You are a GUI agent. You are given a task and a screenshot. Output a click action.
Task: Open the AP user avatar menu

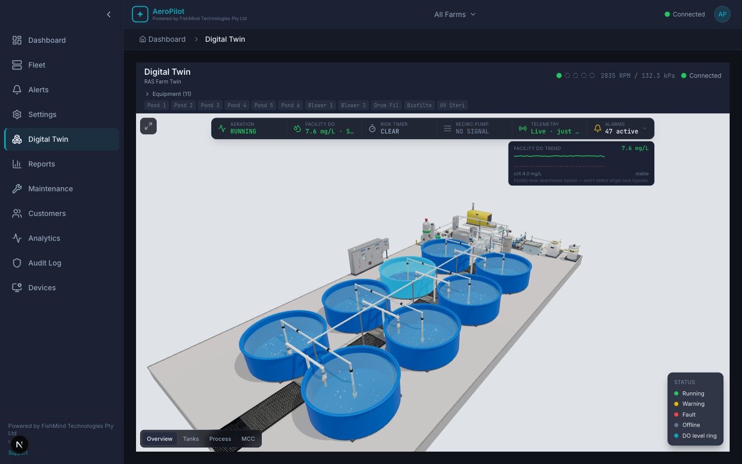pos(722,14)
